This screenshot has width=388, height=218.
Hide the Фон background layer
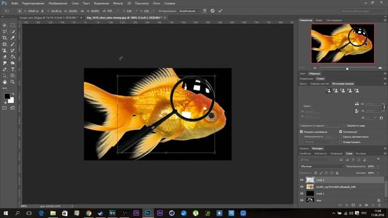coord(302,200)
